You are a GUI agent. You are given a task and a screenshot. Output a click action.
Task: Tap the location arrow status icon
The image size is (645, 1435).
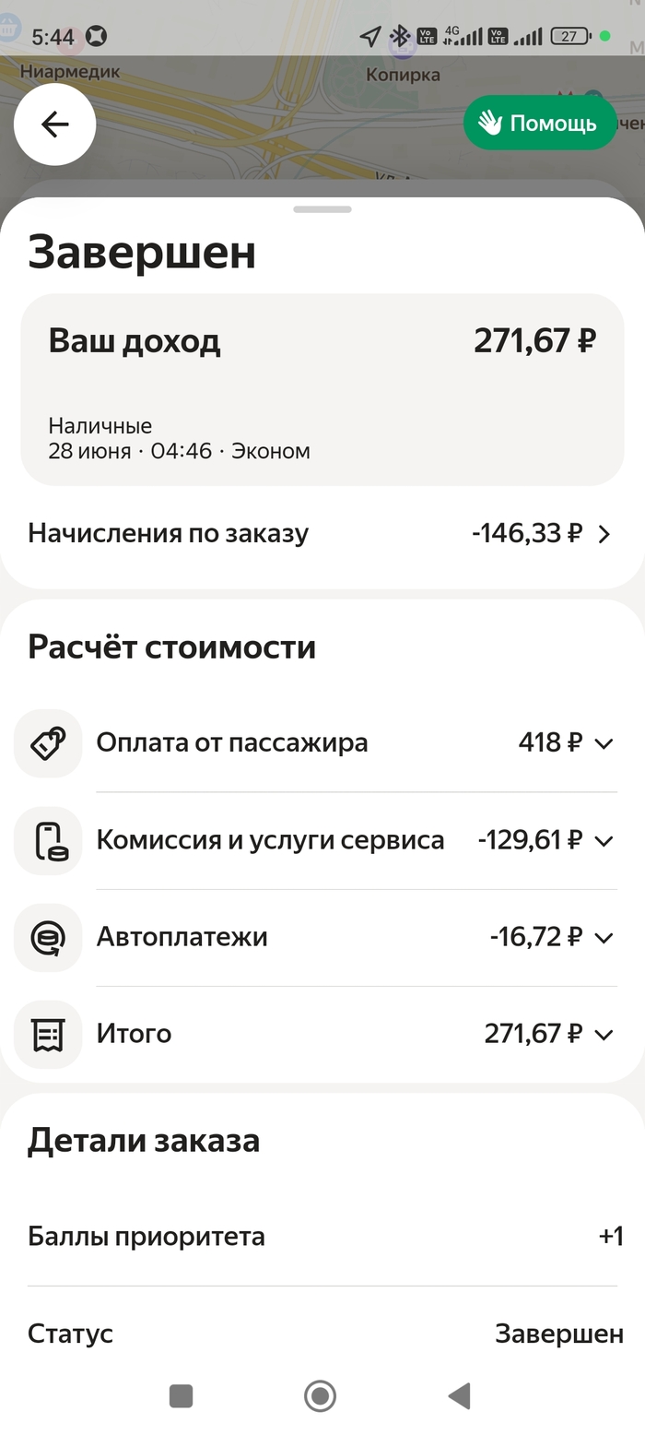[x=370, y=37]
